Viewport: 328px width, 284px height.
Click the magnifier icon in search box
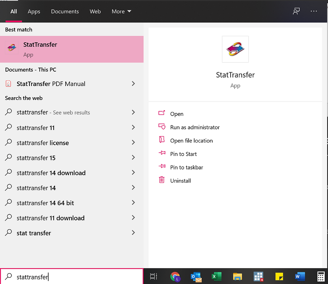point(9,276)
